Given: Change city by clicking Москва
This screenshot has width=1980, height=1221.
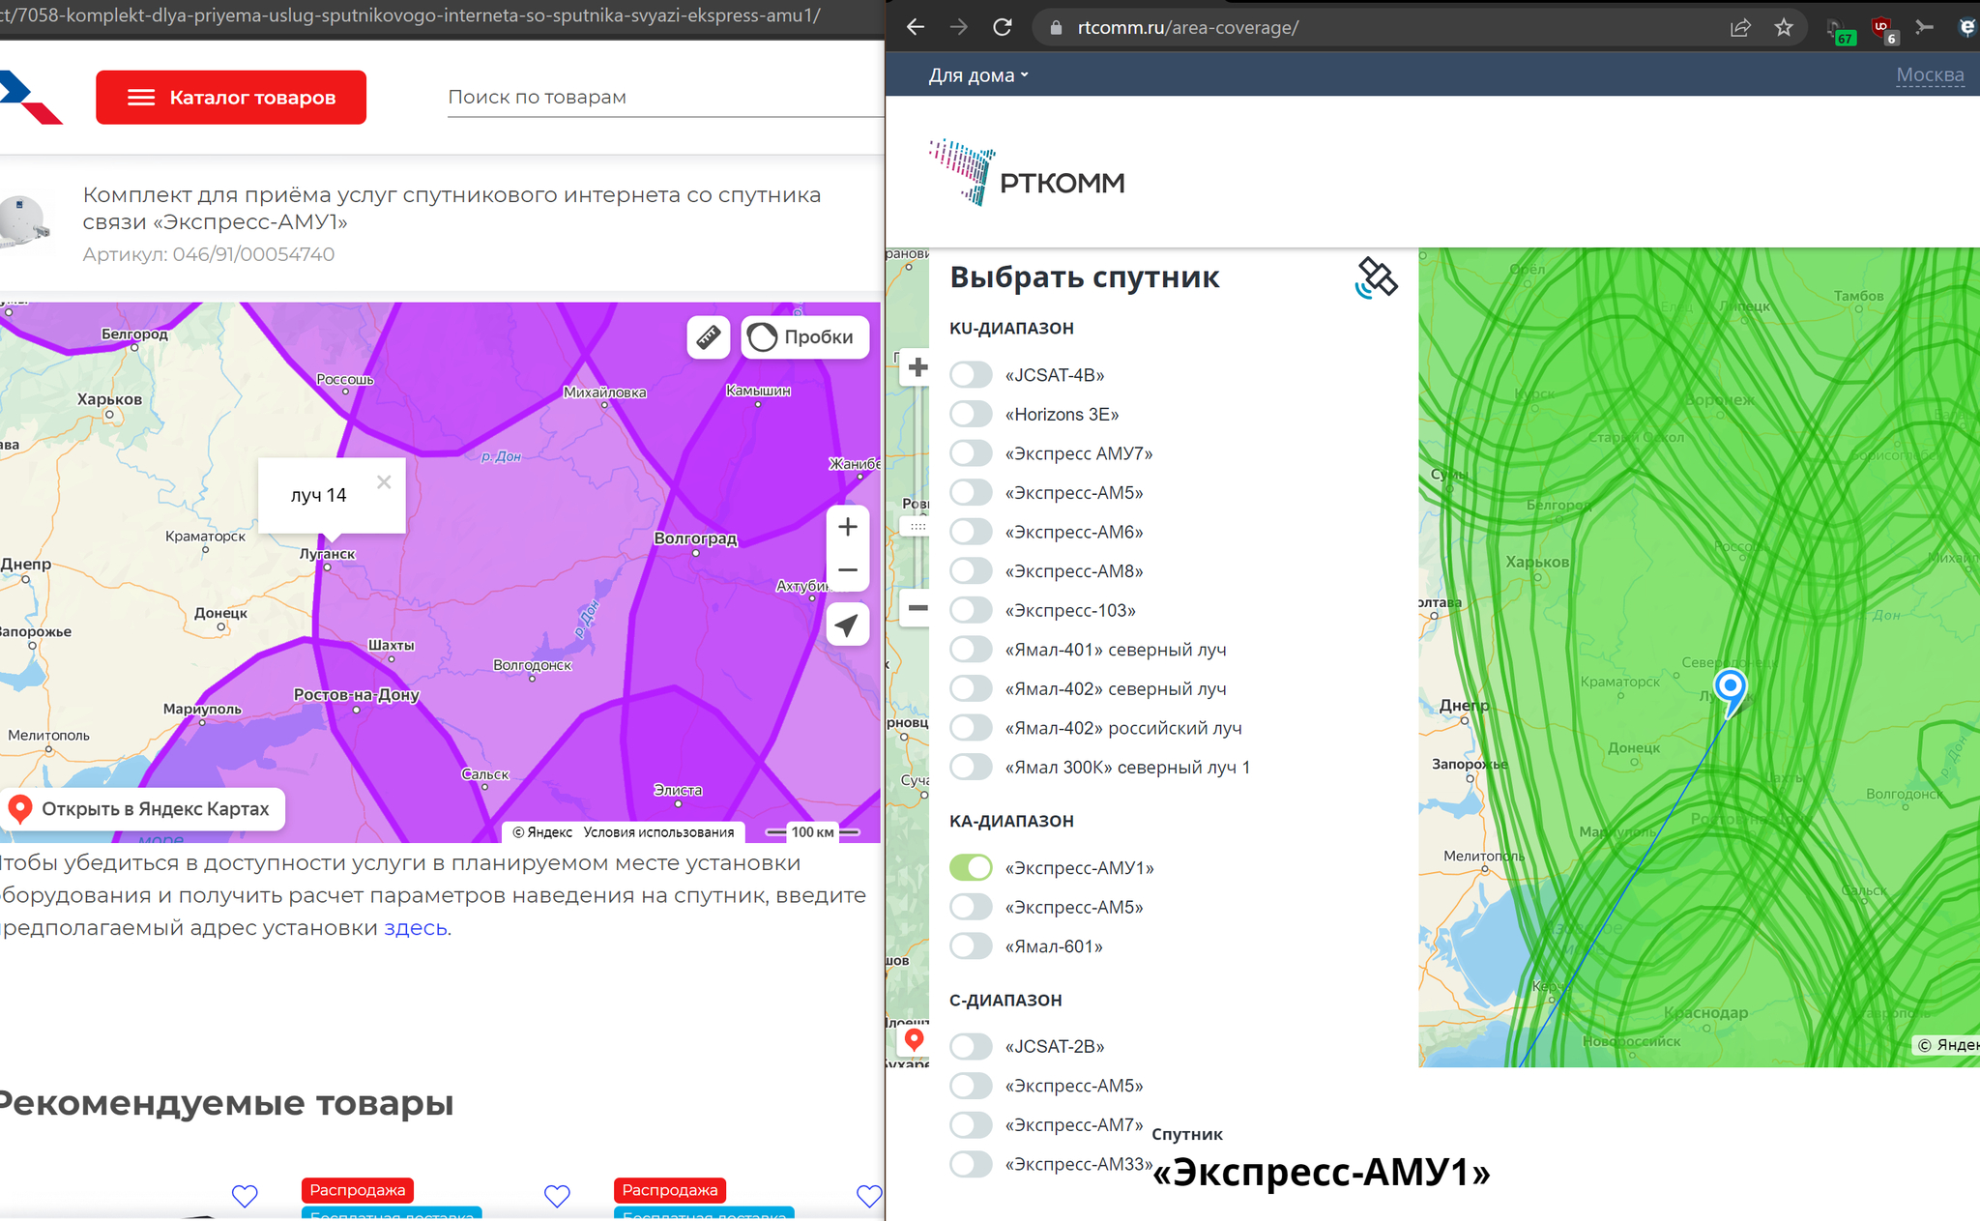Looking at the screenshot, I should coord(1930,75).
